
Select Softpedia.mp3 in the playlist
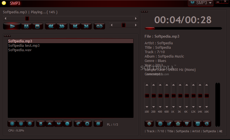[x=70, y=41]
